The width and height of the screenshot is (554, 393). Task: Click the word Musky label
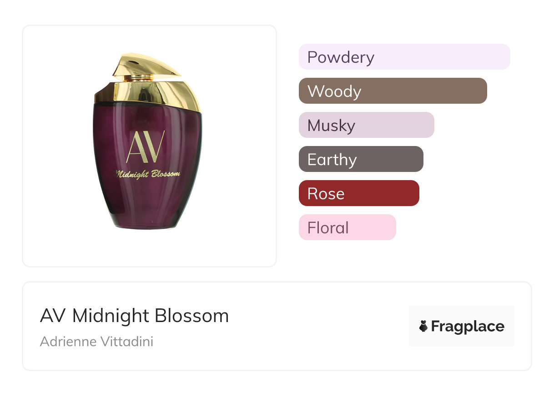[x=331, y=126]
